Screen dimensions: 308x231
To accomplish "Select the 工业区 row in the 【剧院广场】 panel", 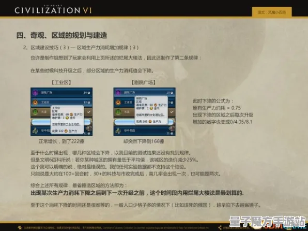I will tap(144, 102).
